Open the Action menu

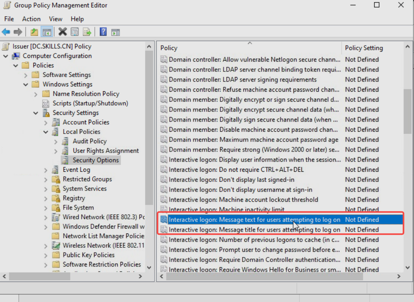pyautogui.click(x=31, y=19)
